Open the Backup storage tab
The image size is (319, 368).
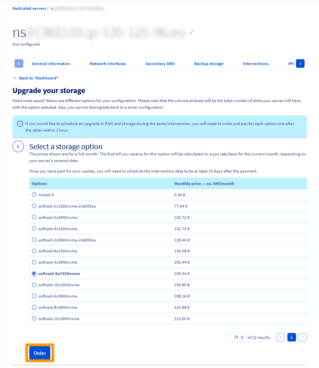pos(209,63)
